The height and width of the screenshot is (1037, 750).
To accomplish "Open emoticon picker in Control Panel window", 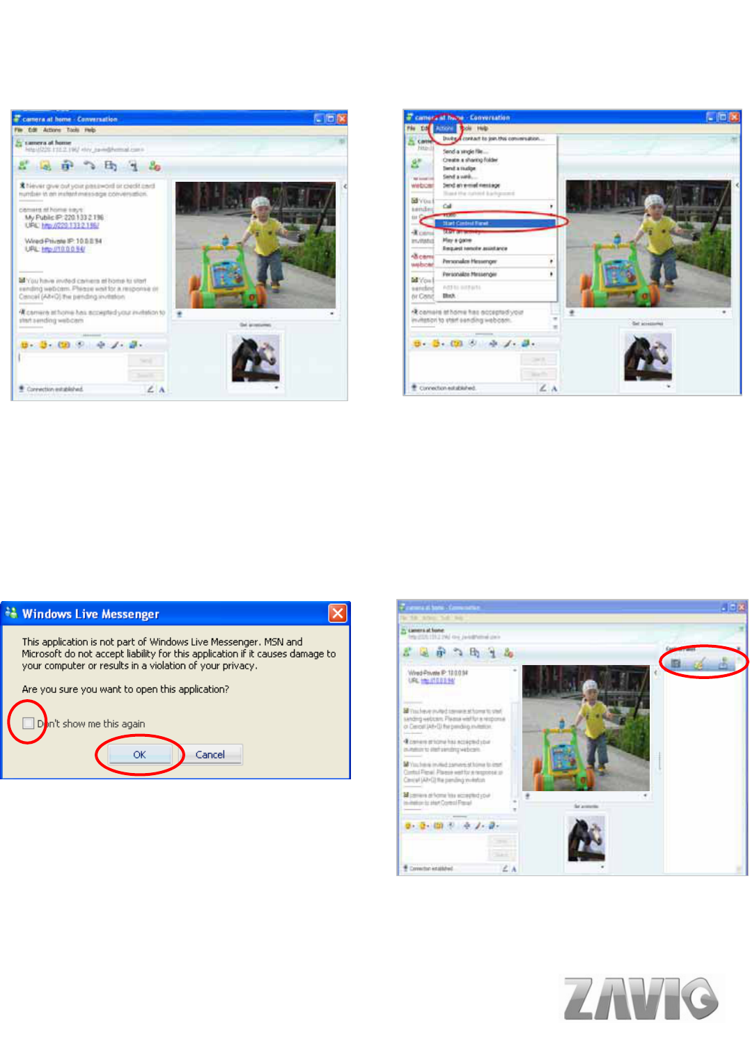I will [409, 826].
